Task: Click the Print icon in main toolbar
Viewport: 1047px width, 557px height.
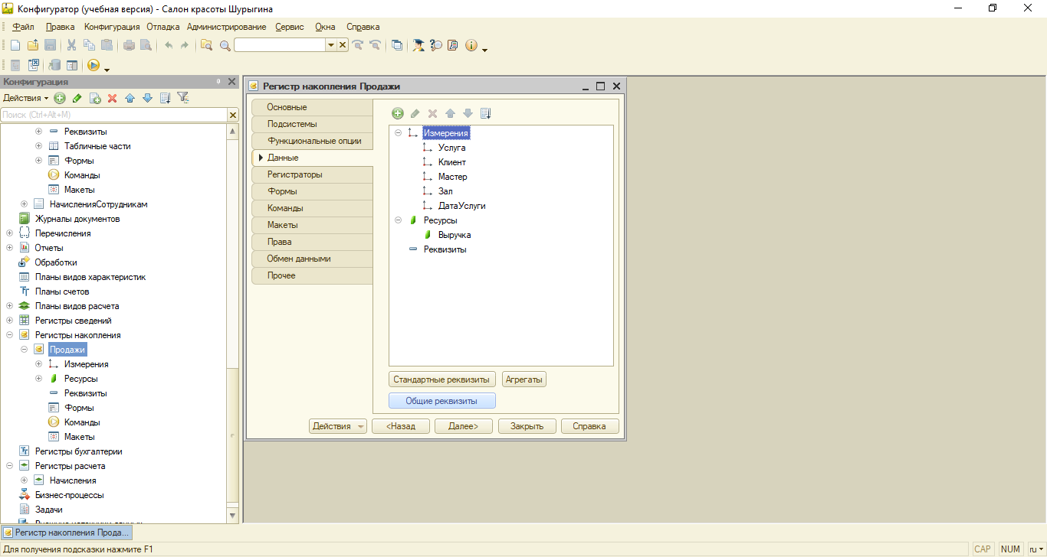Action: click(129, 45)
